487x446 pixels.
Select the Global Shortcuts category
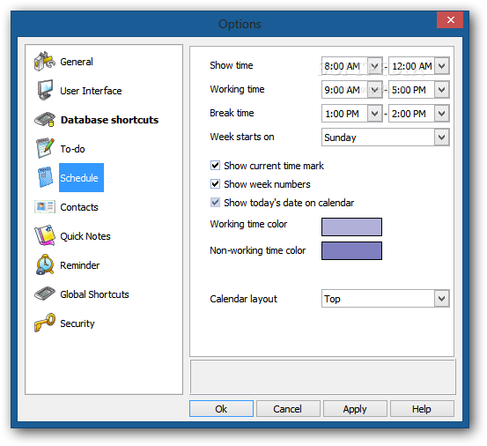tap(94, 294)
